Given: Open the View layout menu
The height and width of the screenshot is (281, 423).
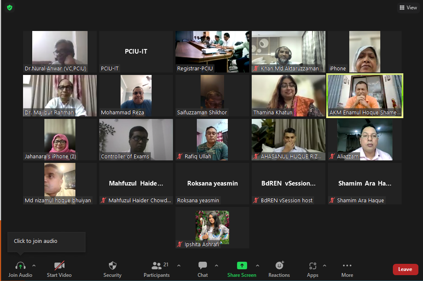Looking at the screenshot, I should point(408,8).
